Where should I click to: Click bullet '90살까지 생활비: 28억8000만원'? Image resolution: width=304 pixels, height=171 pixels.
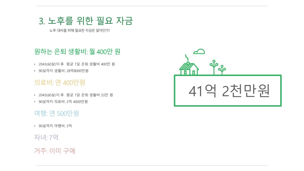point(63,71)
